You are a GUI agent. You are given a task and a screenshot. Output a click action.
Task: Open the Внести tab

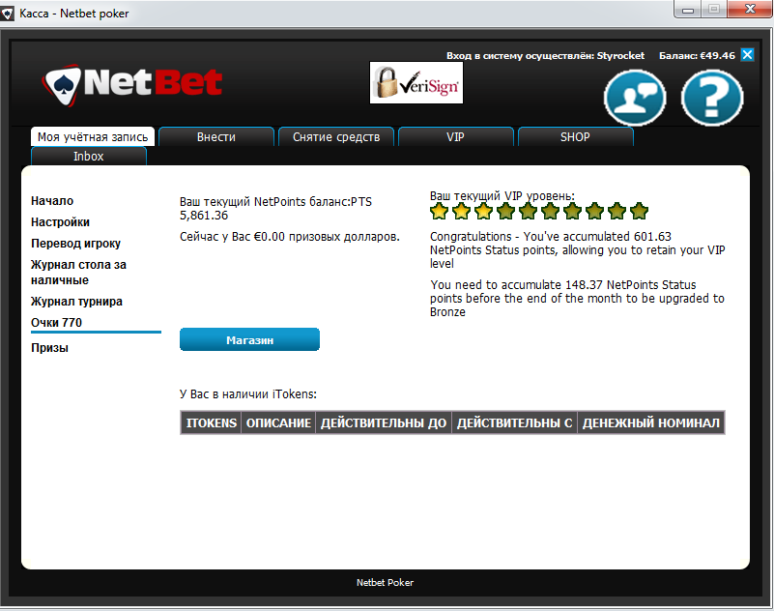click(x=216, y=137)
